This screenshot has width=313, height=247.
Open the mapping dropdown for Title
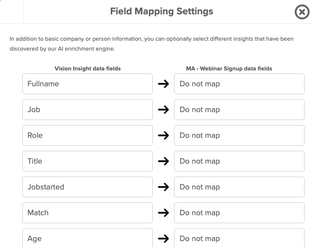pyautogui.click(x=239, y=161)
